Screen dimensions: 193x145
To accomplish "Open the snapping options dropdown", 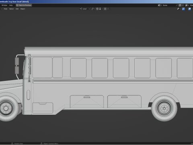I will [x=101, y=9].
